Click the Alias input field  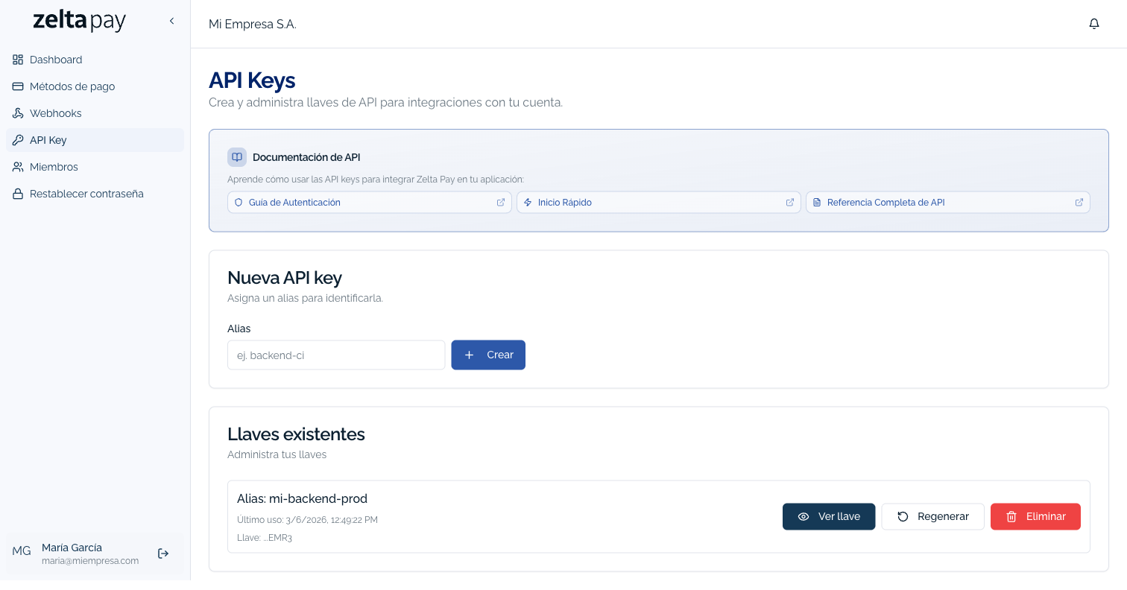pyautogui.click(x=336, y=355)
